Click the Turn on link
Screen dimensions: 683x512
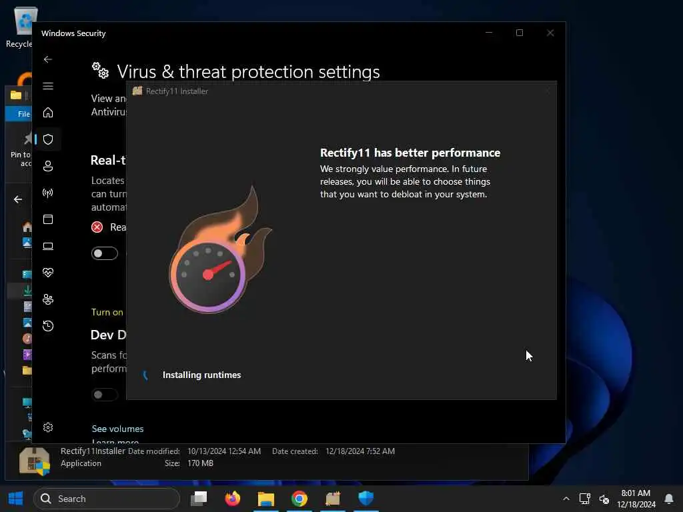pos(107,312)
